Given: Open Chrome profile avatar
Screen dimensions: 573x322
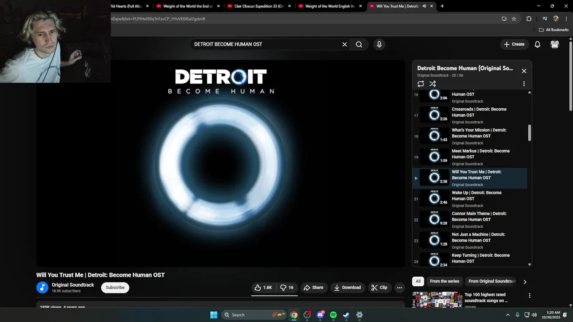Looking at the screenshot, I should pyautogui.click(x=556, y=19).
